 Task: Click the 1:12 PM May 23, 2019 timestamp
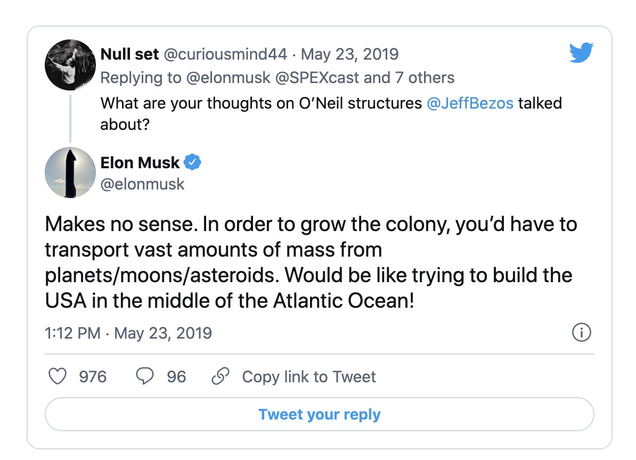pos(128,333)
